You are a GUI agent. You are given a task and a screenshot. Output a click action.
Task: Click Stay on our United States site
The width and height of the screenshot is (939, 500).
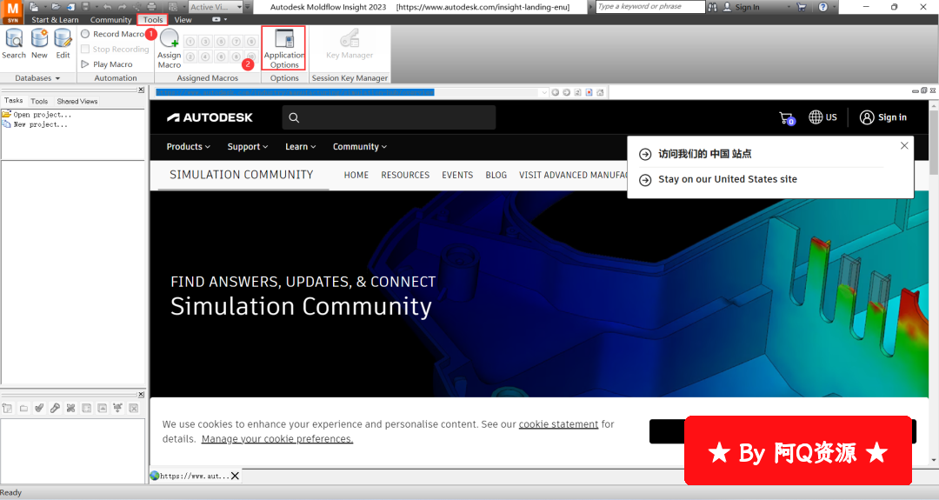click(728, 179)
